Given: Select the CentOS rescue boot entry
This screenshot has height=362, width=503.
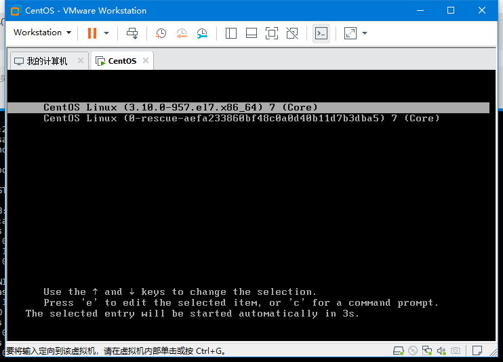Looking at the screenshot, I should 241,119.
